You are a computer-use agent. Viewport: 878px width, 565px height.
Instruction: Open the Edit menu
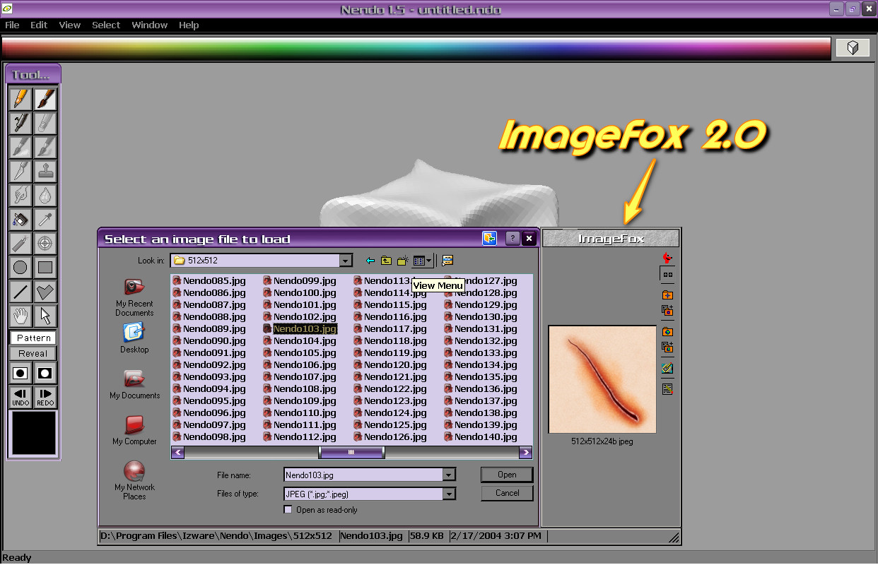pos(39,25)
